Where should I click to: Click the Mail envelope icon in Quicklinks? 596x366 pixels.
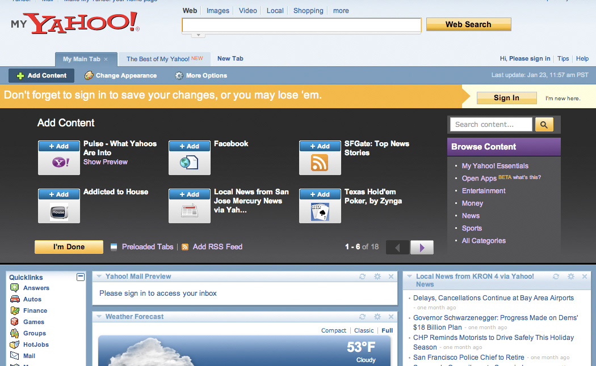coord(14,356)
